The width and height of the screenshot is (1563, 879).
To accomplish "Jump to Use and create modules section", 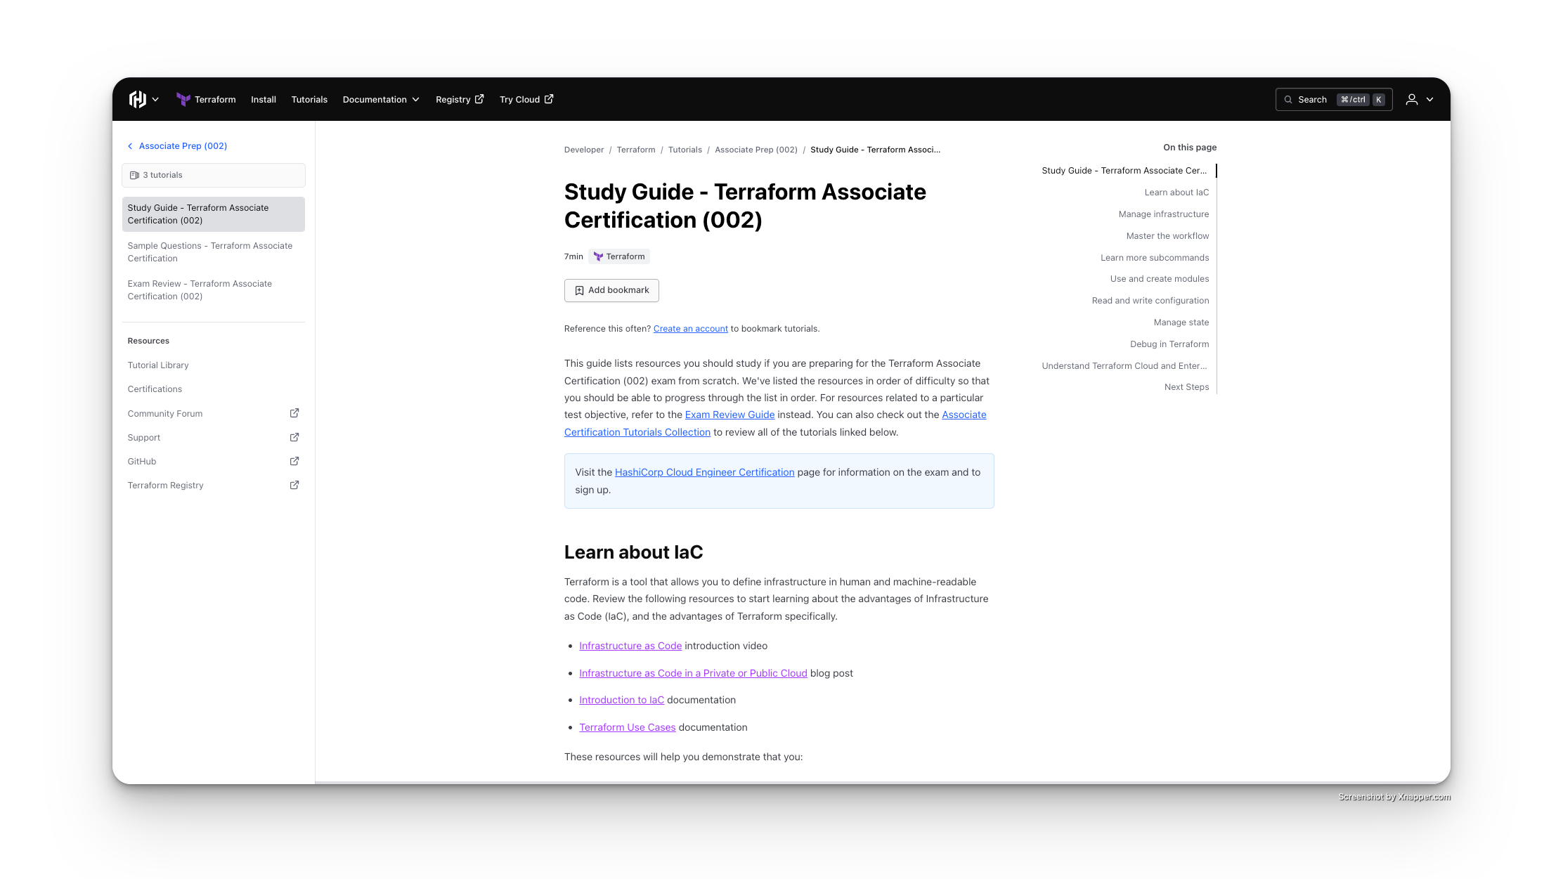I will tap(1160, 279).
